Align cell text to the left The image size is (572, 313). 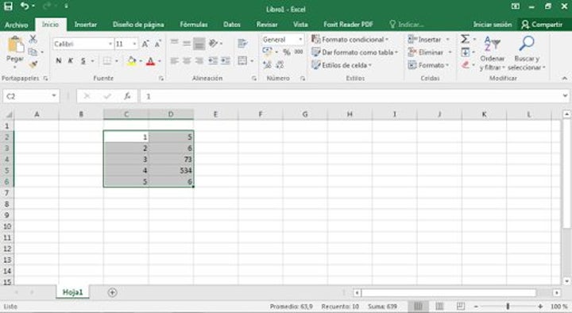tap(174, 60)
